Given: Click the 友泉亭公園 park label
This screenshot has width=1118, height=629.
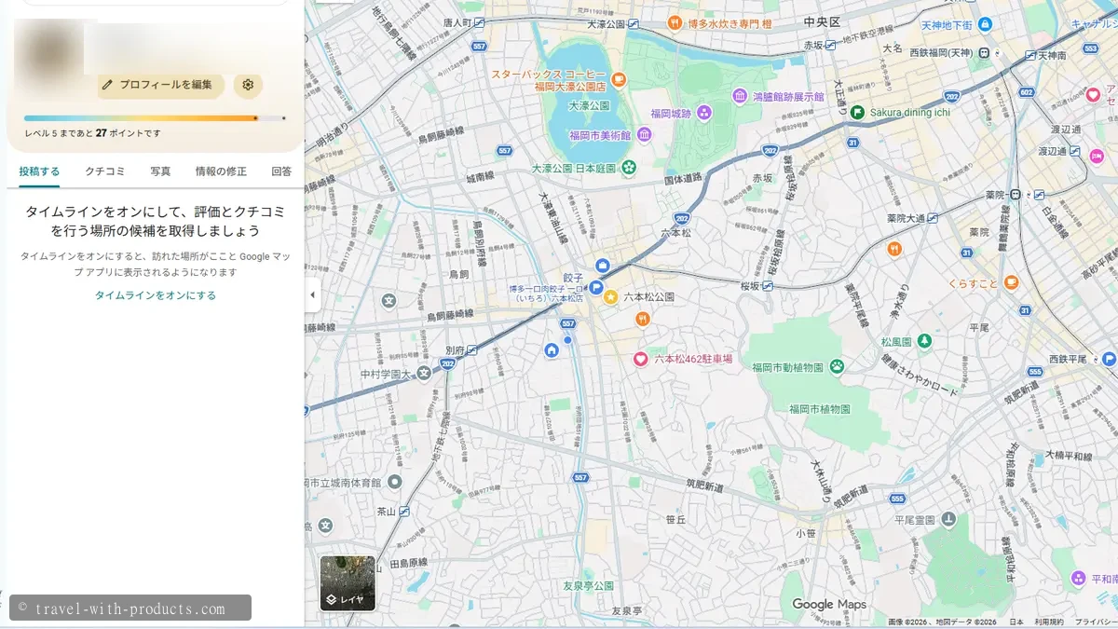Looking at the screenshot, I should 589,585.
